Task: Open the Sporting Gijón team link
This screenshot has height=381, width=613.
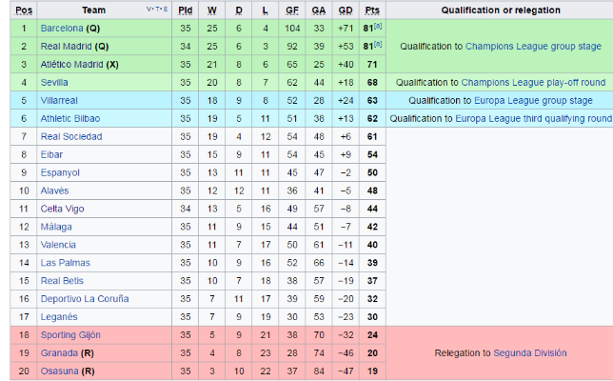Action: 70,335
